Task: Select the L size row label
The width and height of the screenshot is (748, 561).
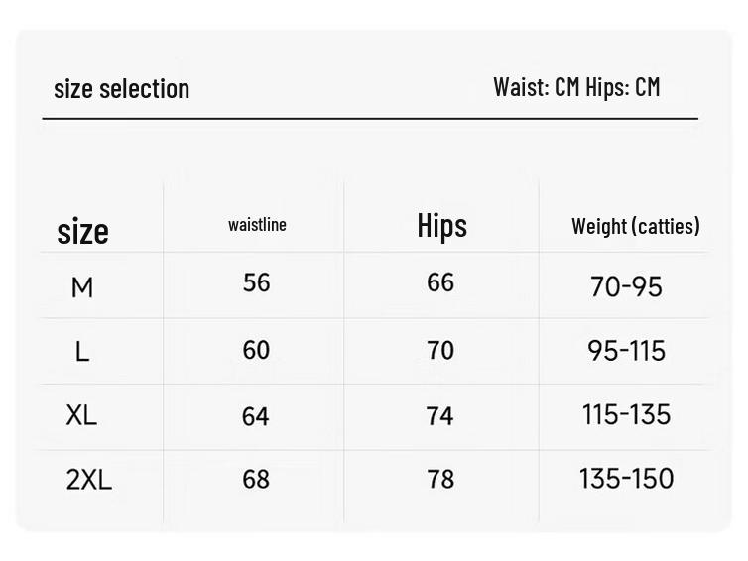Action: pos(82,351)
